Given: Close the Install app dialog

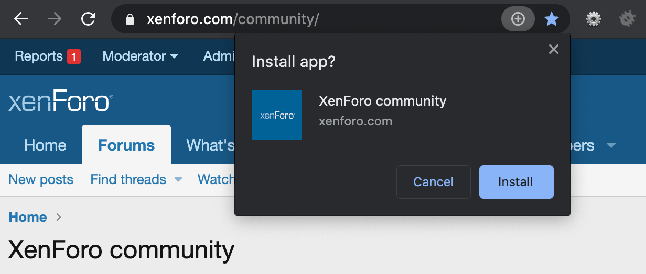Looking at the screenshot, I should click(x=553, y=49).
